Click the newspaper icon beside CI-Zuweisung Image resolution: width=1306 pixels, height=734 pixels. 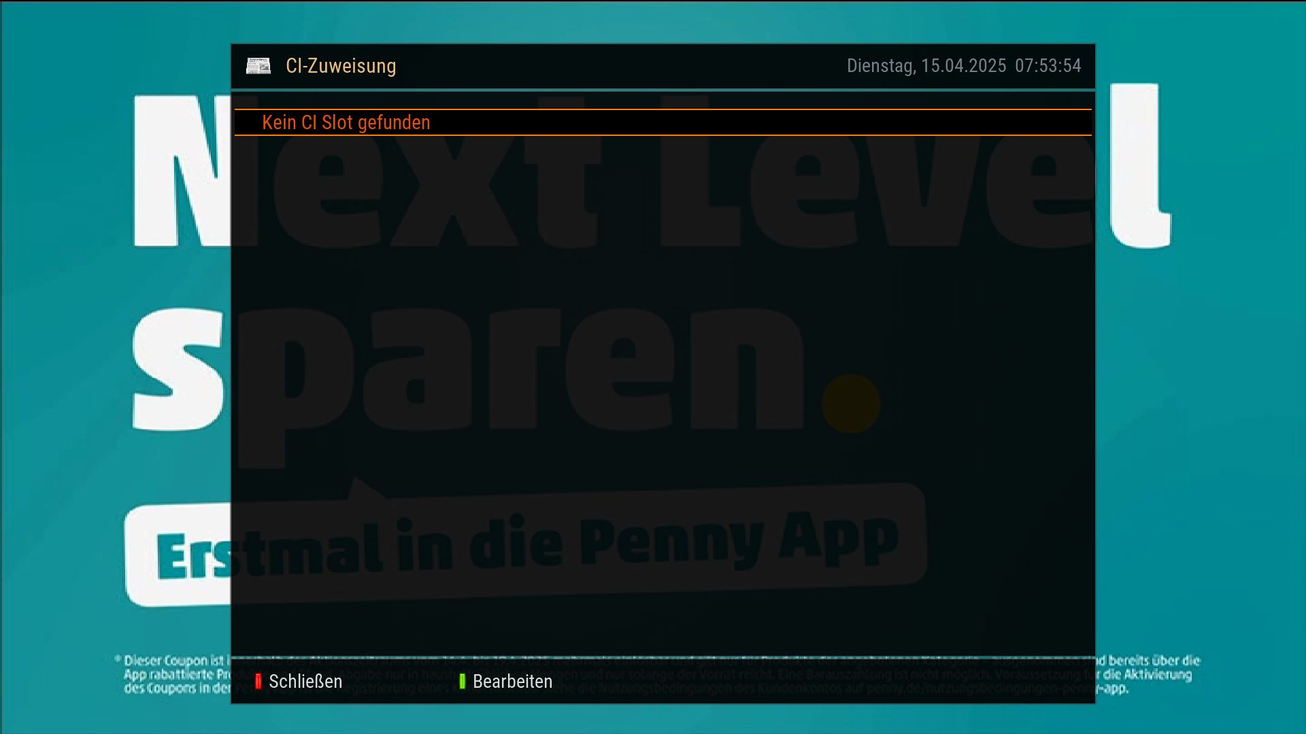pyautogui.click(x=258, y=66)
